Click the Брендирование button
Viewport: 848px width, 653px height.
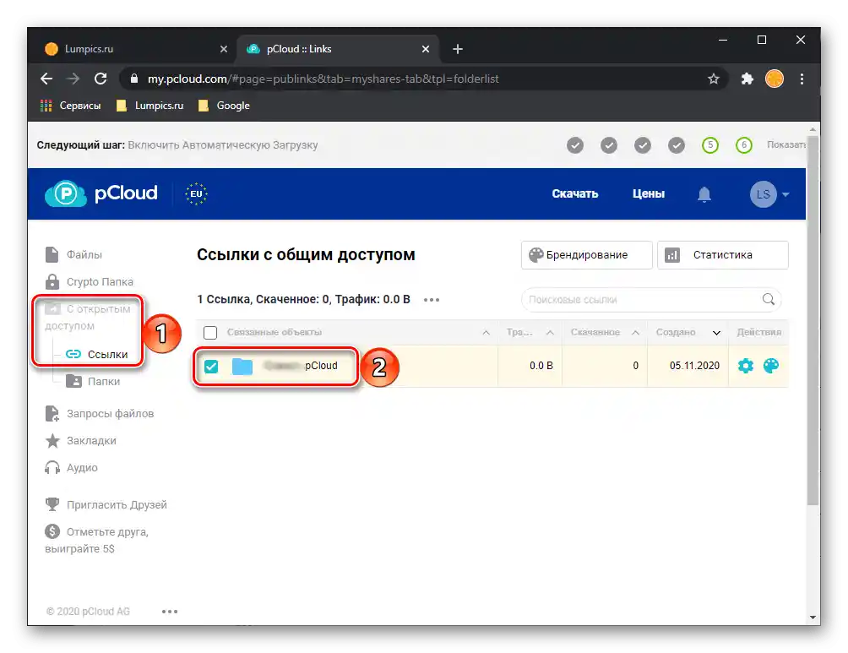(x=587, y=255)
